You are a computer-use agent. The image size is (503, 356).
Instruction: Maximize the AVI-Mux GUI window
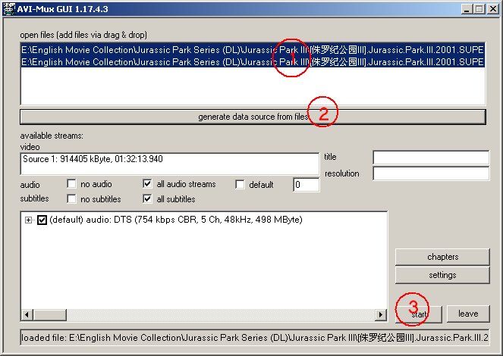[479, 9]
